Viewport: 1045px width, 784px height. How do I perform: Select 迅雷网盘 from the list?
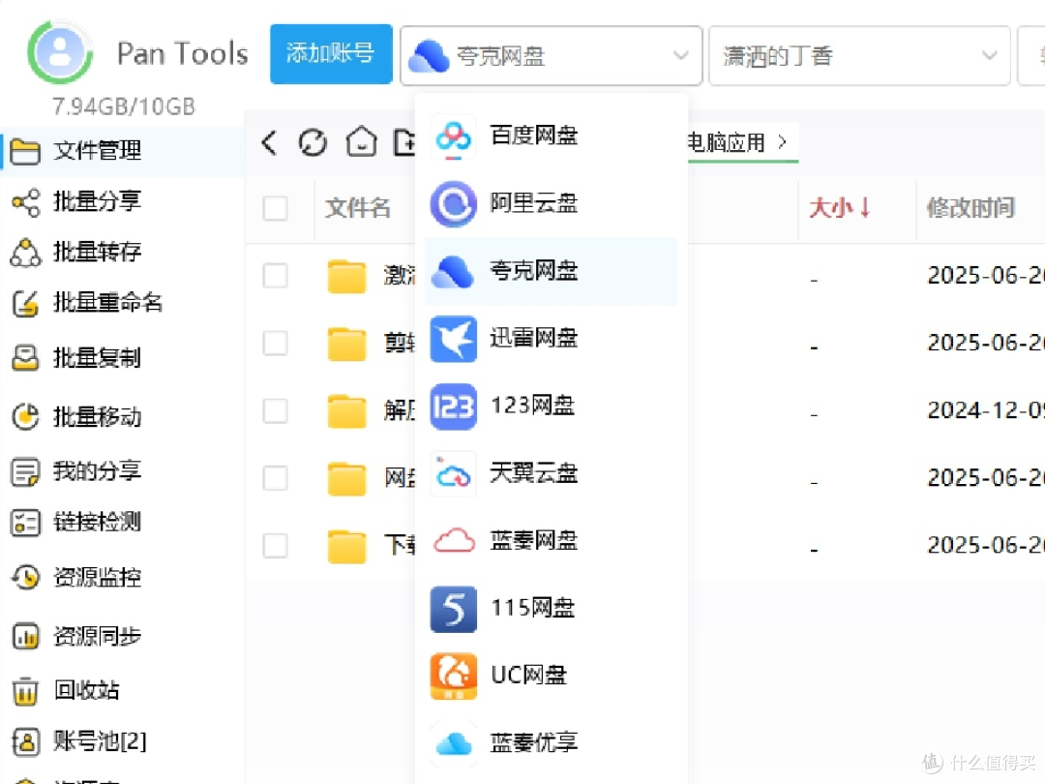(552, 339)
